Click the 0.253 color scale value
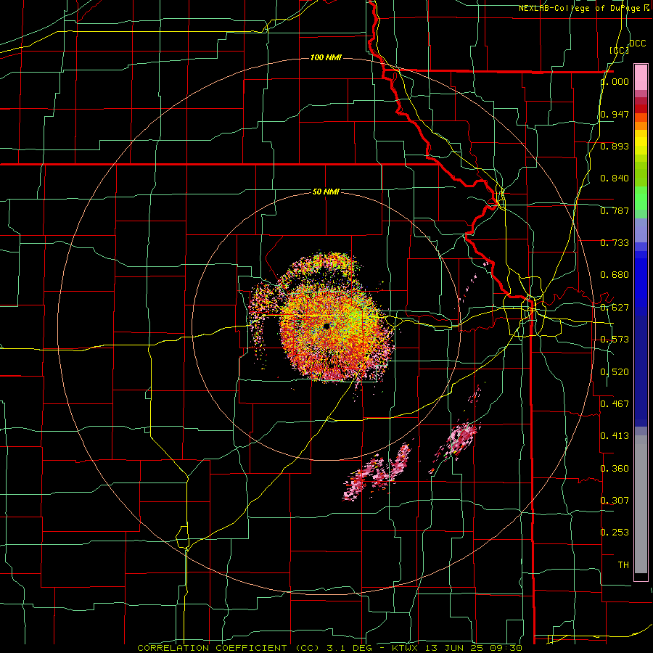Screen dimensions: 653x653 tap(615, 533)
